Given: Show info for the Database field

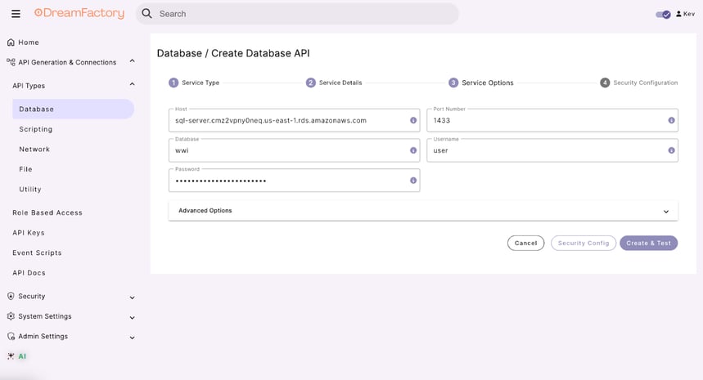Looking at the screenshot, I should (x=413, y=150).
